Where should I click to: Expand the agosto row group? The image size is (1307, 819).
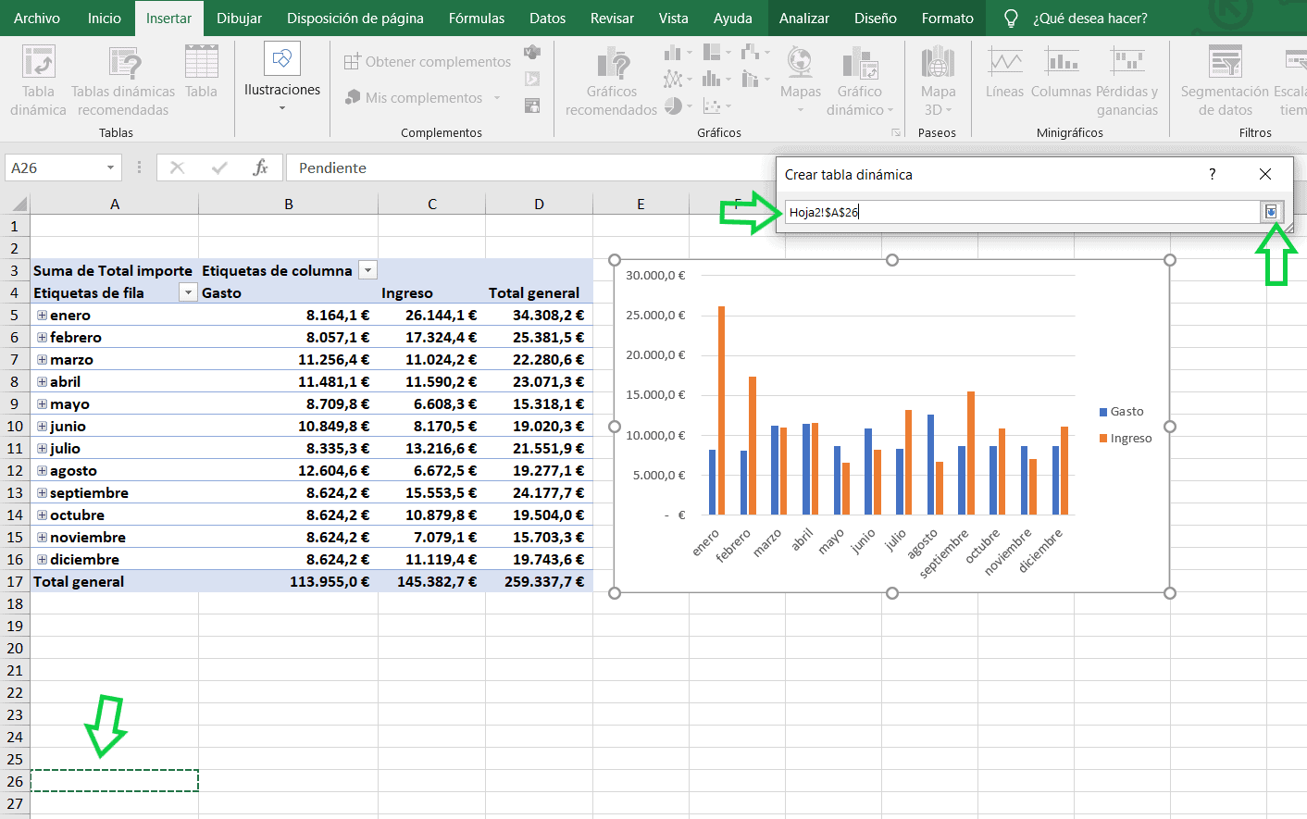point(42,470)
